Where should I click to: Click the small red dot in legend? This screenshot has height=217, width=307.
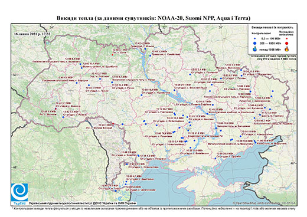[287, 38]
